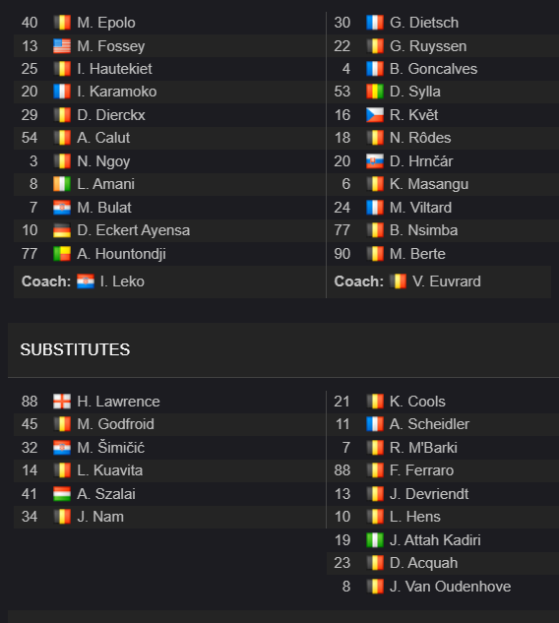This screenshot has width=559, height=623.
Task: Open player M. Epolo
Action: (x=106, y=23)
